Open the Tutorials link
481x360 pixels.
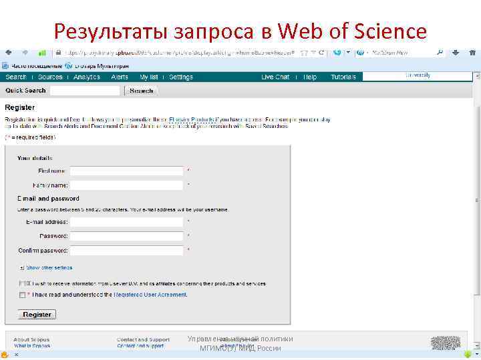pos(343,77)
